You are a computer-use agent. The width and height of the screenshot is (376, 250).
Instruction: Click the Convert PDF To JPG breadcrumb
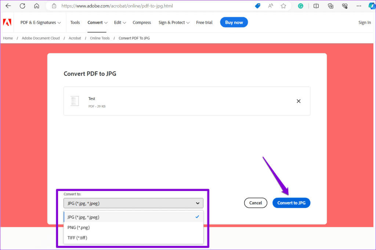click(x=134, y=38)
